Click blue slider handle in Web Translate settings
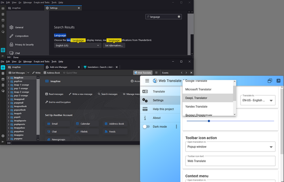The image size is (284, 182). 209,121
